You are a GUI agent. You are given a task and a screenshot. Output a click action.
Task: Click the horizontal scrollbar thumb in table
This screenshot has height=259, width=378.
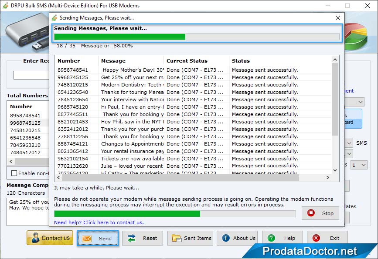click(x=180, y=178)
